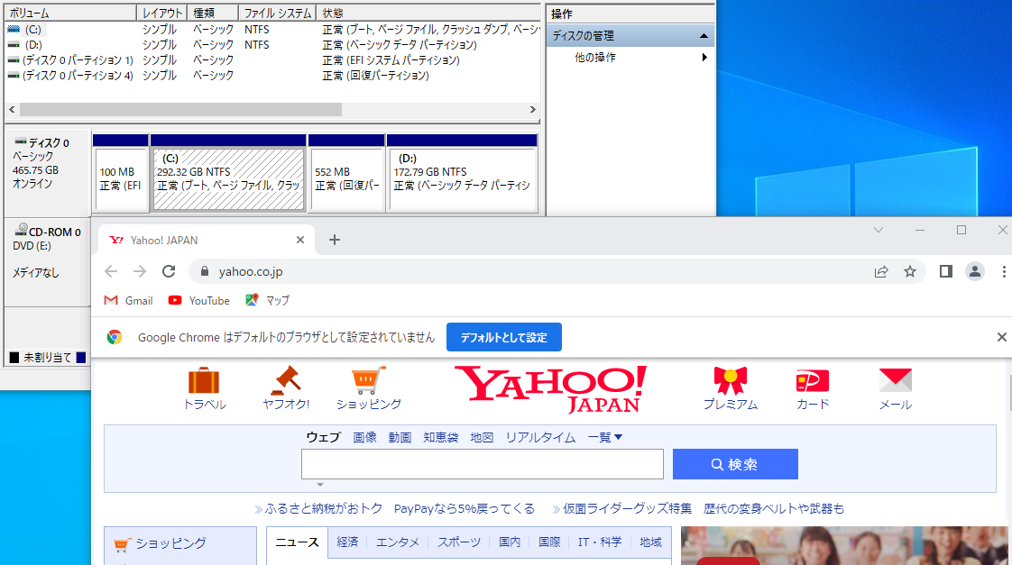Bookmark this page with the star icon
The image size is (1012, 565).
click(x=910, y=271)
